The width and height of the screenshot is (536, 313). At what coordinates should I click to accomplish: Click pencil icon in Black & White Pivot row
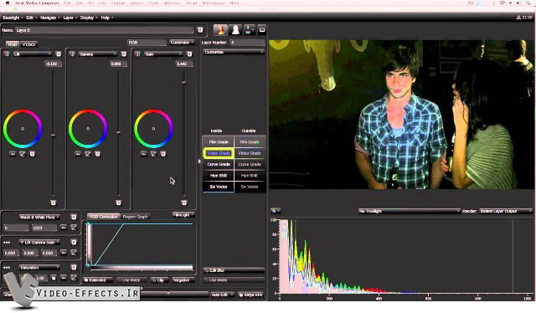click(74, 228)
